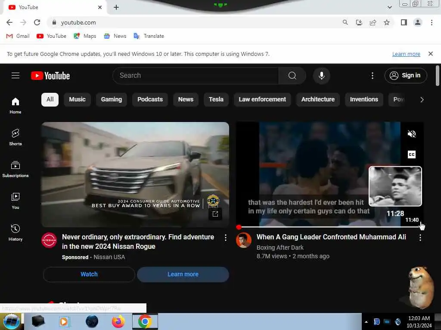Click Learn more button on Nissan ad
Image resolution: width=441 pixels, height=330 pixels.
click(x=183, y=275)
